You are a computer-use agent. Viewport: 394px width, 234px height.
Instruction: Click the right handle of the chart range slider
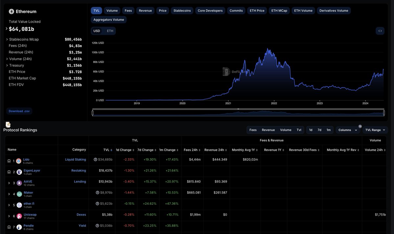pyautogui.click(x=384, y=113)
